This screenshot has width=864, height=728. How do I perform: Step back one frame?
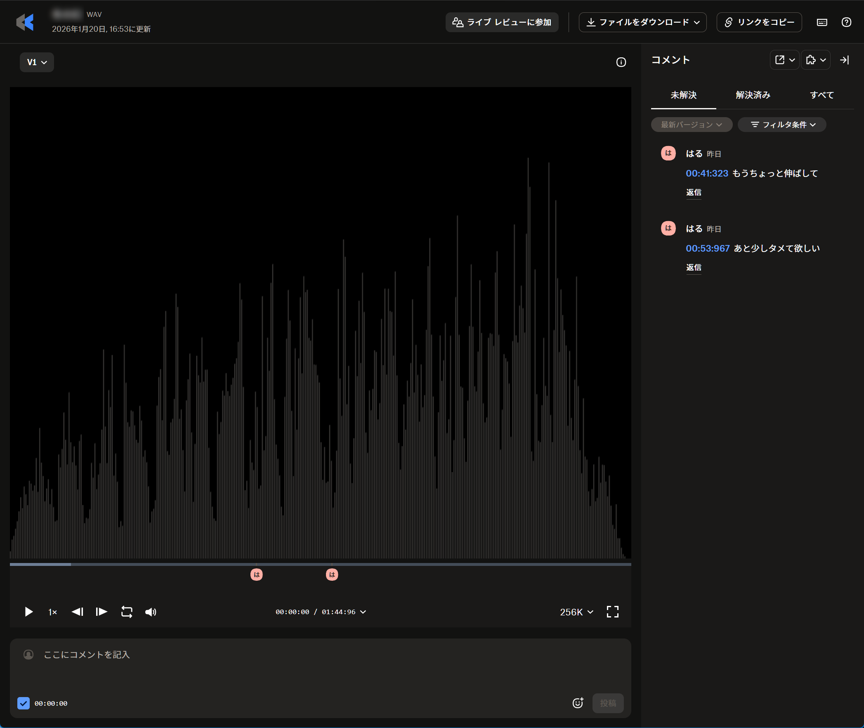[77, 612]
